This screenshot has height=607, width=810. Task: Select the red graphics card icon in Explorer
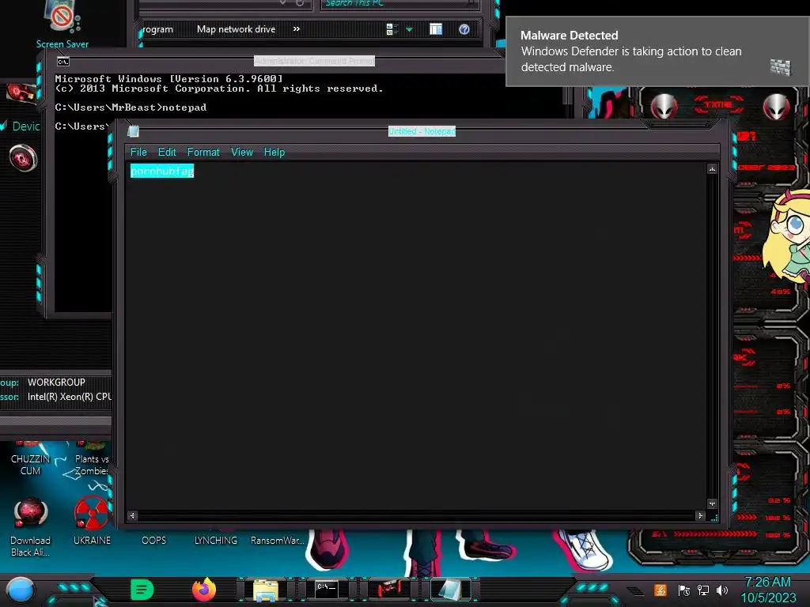tap(21, 93)
